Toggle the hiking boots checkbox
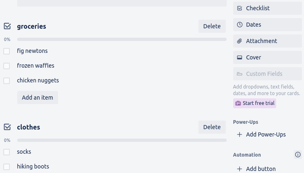304x173 pixels. [x=7, y=167]
